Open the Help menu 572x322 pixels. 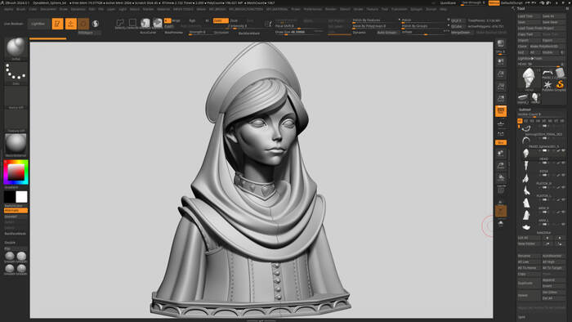443,9
